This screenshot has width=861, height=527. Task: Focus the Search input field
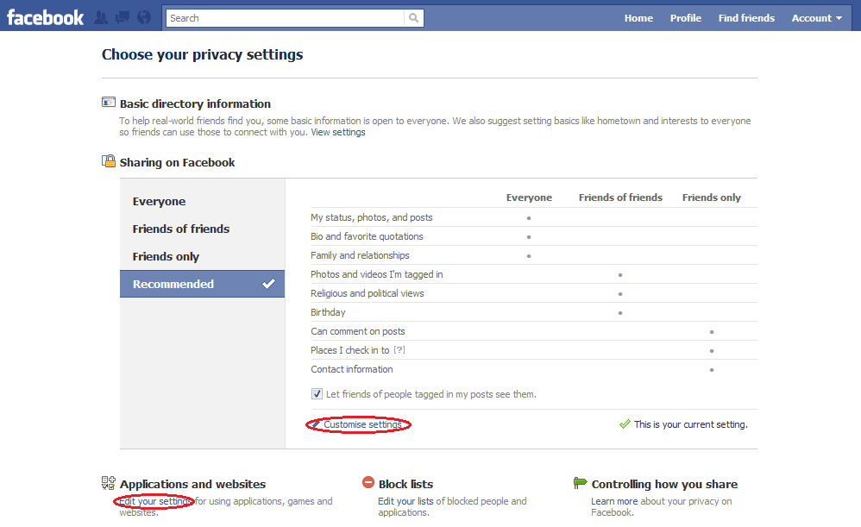(x=286, y=18)
